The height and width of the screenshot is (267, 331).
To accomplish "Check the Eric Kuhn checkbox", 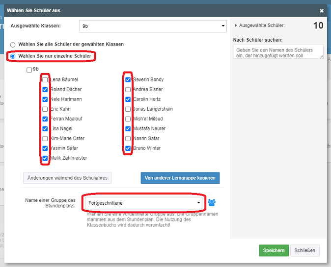I will (45, 109).
